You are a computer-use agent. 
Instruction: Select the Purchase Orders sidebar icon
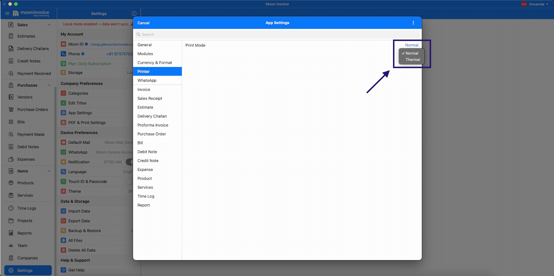[x=11, y=109]
